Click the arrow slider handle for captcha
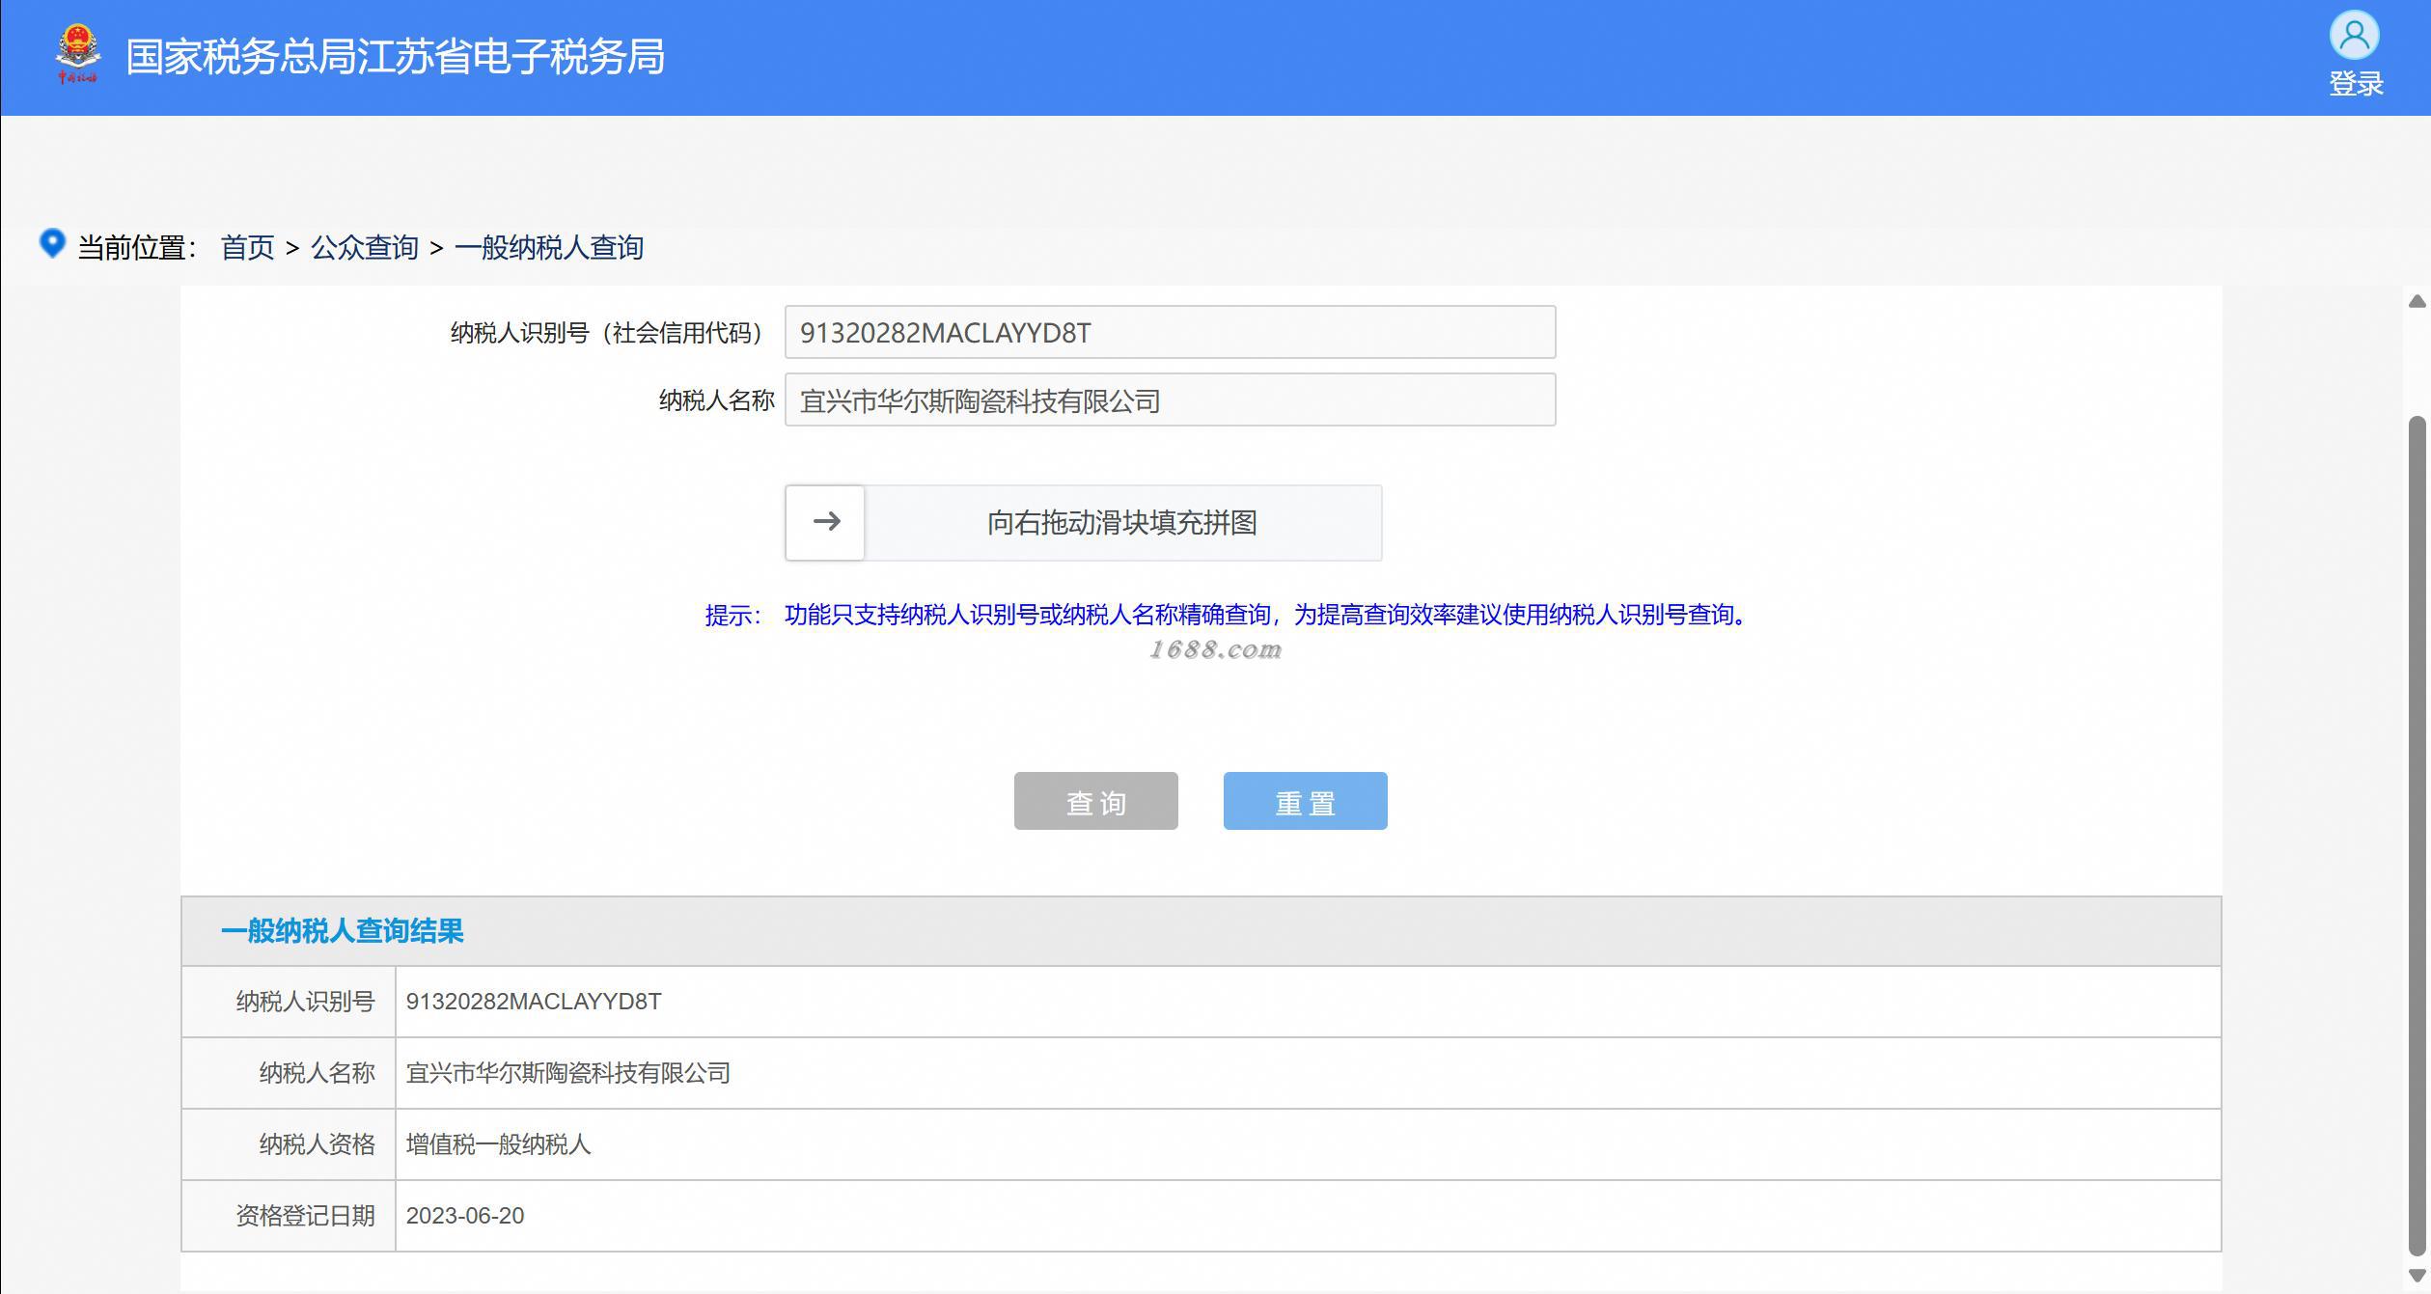The height and width of the screenshot is (1294, 2431). [x=825, y=522]
